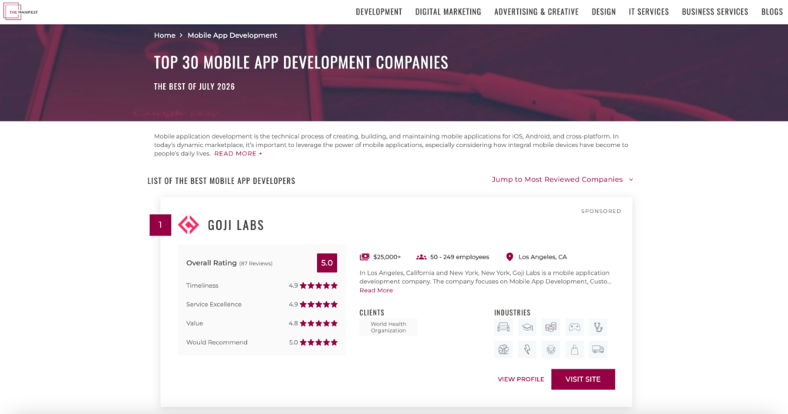
Task: Open the Digital Marketing menu
Action: pos(449,12)
